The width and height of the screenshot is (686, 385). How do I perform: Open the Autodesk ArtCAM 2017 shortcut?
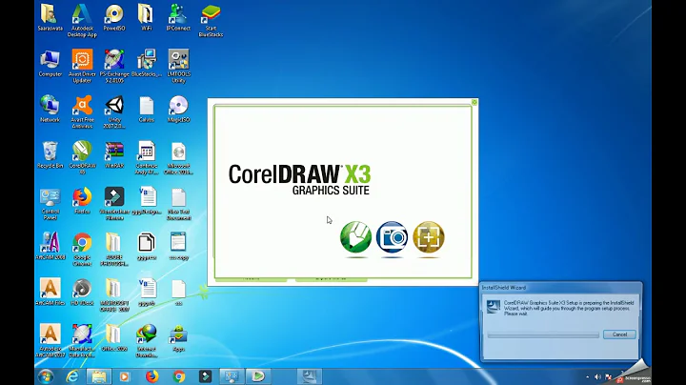(50, 342)
